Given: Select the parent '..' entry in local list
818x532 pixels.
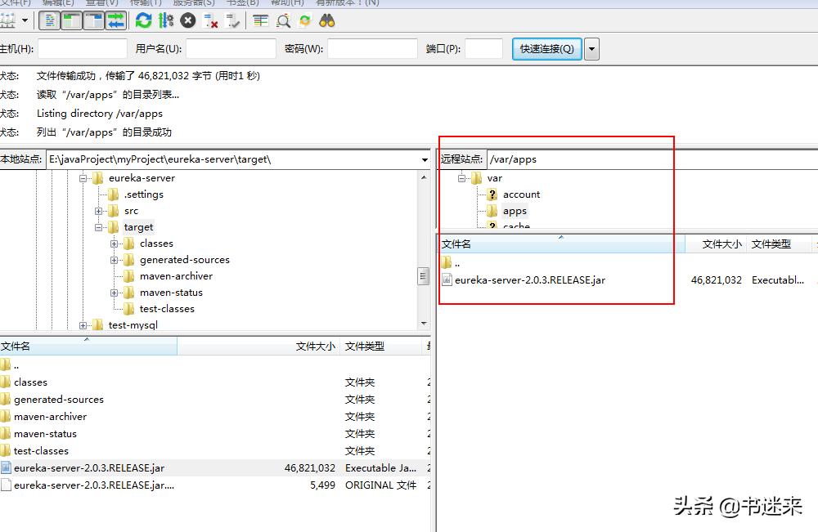Looking at the screenshot, I should click(x=215, y=365).
